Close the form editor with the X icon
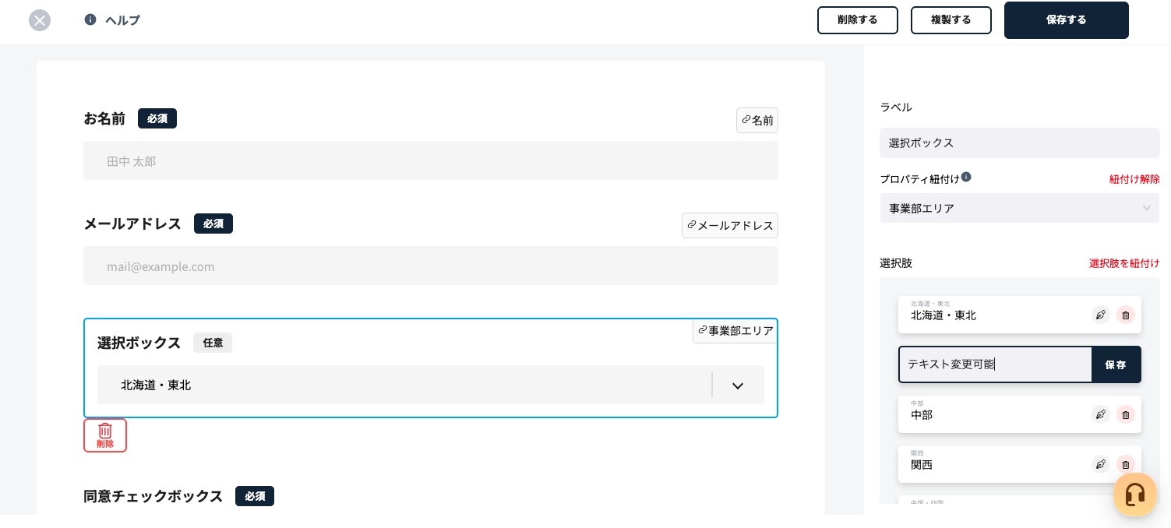Image resolution: width=1171 pixels, height=528 pixels. tap(40, 20)
